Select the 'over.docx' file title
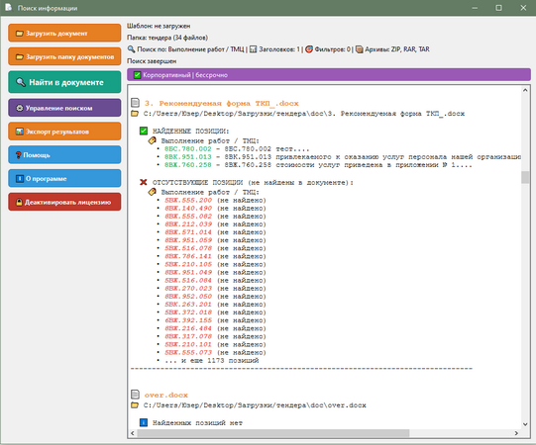 166,395
